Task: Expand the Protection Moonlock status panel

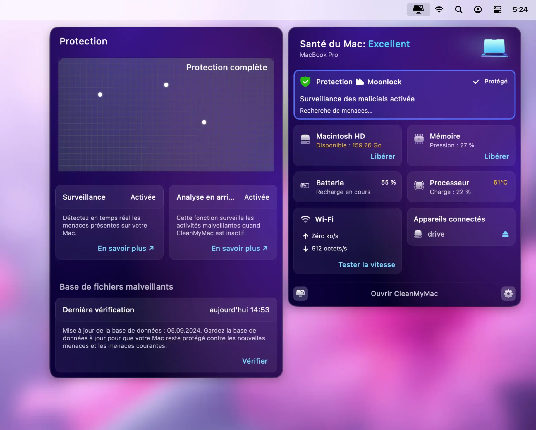Action: pos(404,95)
